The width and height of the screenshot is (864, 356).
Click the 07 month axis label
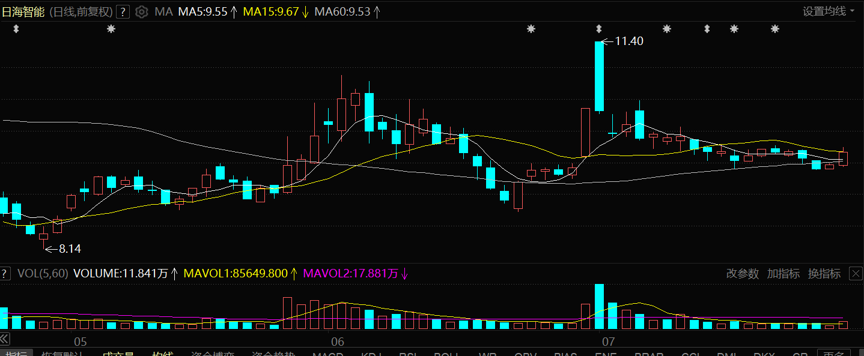609,342
